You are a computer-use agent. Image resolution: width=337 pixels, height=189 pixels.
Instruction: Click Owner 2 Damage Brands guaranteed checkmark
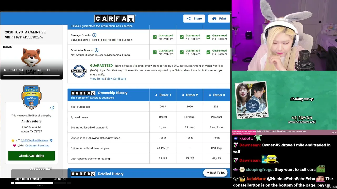pos(182,37)
